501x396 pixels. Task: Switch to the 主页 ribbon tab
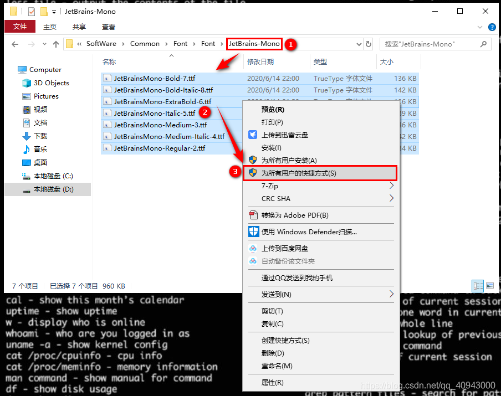point(50,27)
